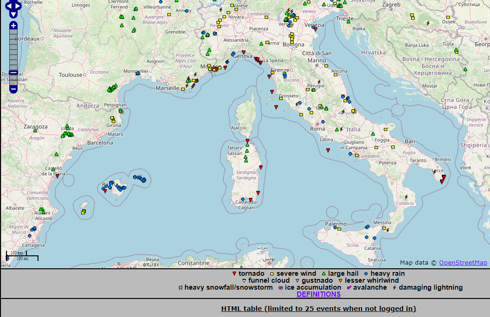
Task: Click the zoom level slider handle
Action: click(13, 73)
